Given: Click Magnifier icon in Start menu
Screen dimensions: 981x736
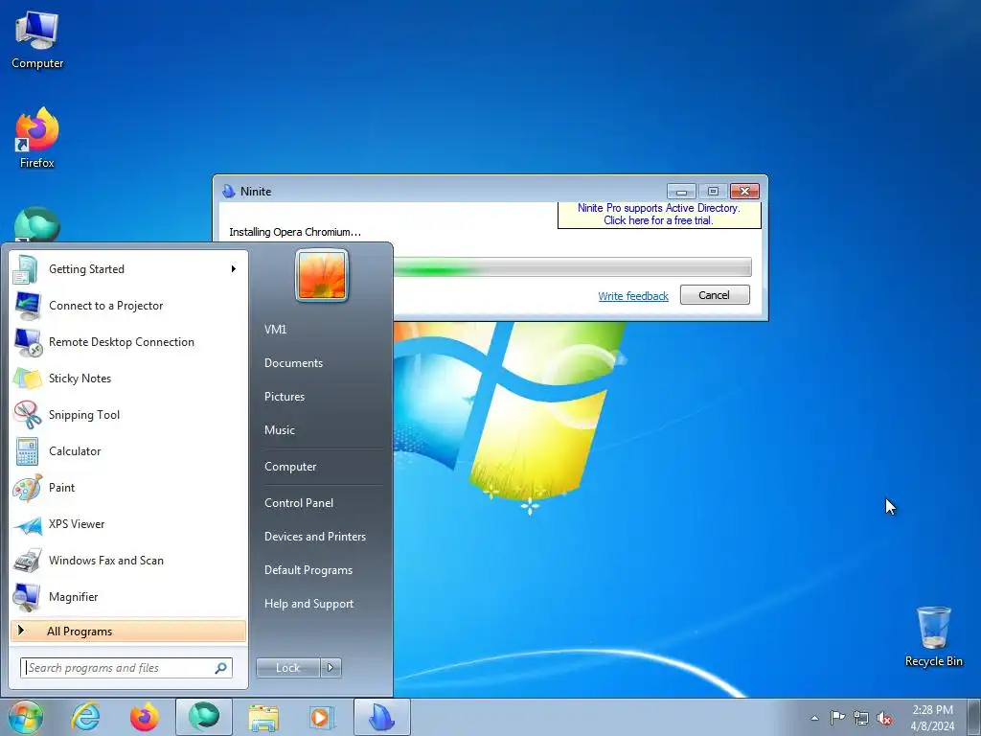Looking at the screenshot, I should [x=26, y=597].
